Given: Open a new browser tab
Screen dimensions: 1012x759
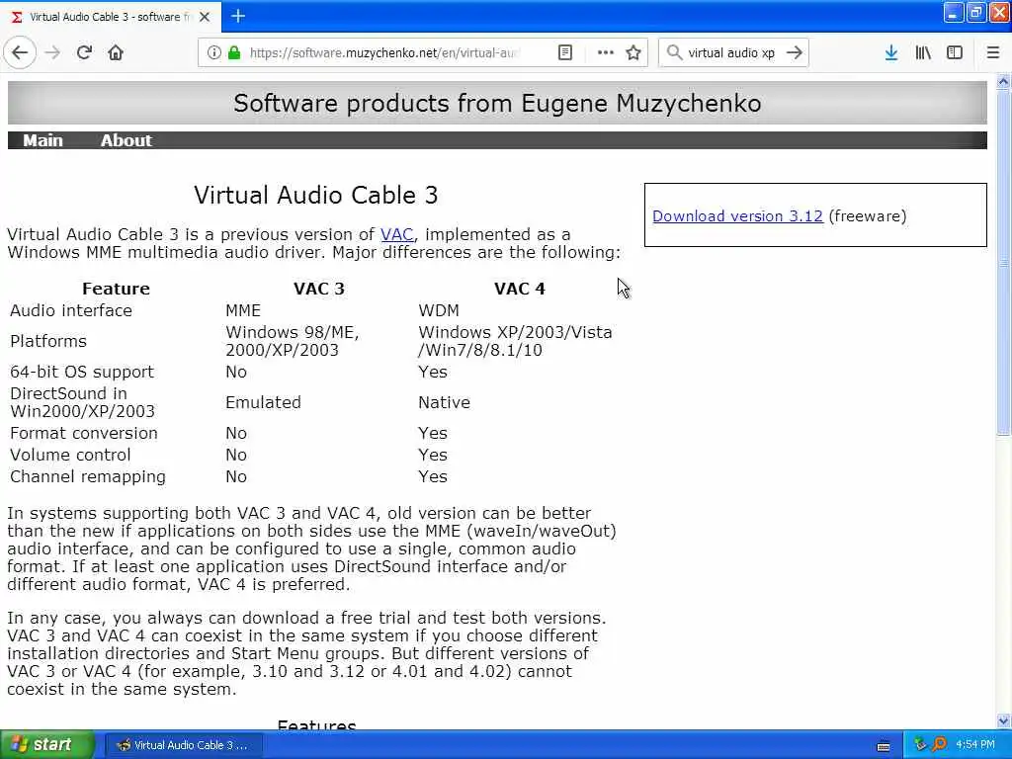Looking at the screenshot, I should (x=238, y=16).
